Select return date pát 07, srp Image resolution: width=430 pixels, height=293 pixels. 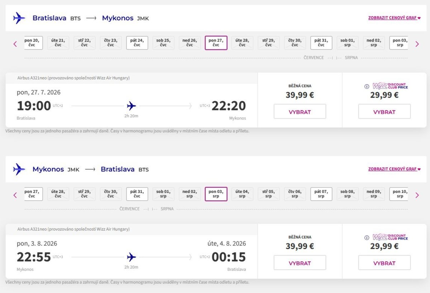[321, 194]
